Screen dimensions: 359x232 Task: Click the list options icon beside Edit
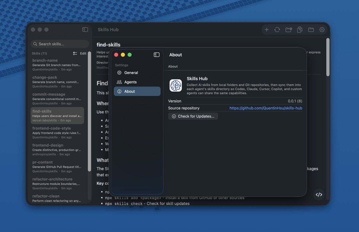coord(75,53)
